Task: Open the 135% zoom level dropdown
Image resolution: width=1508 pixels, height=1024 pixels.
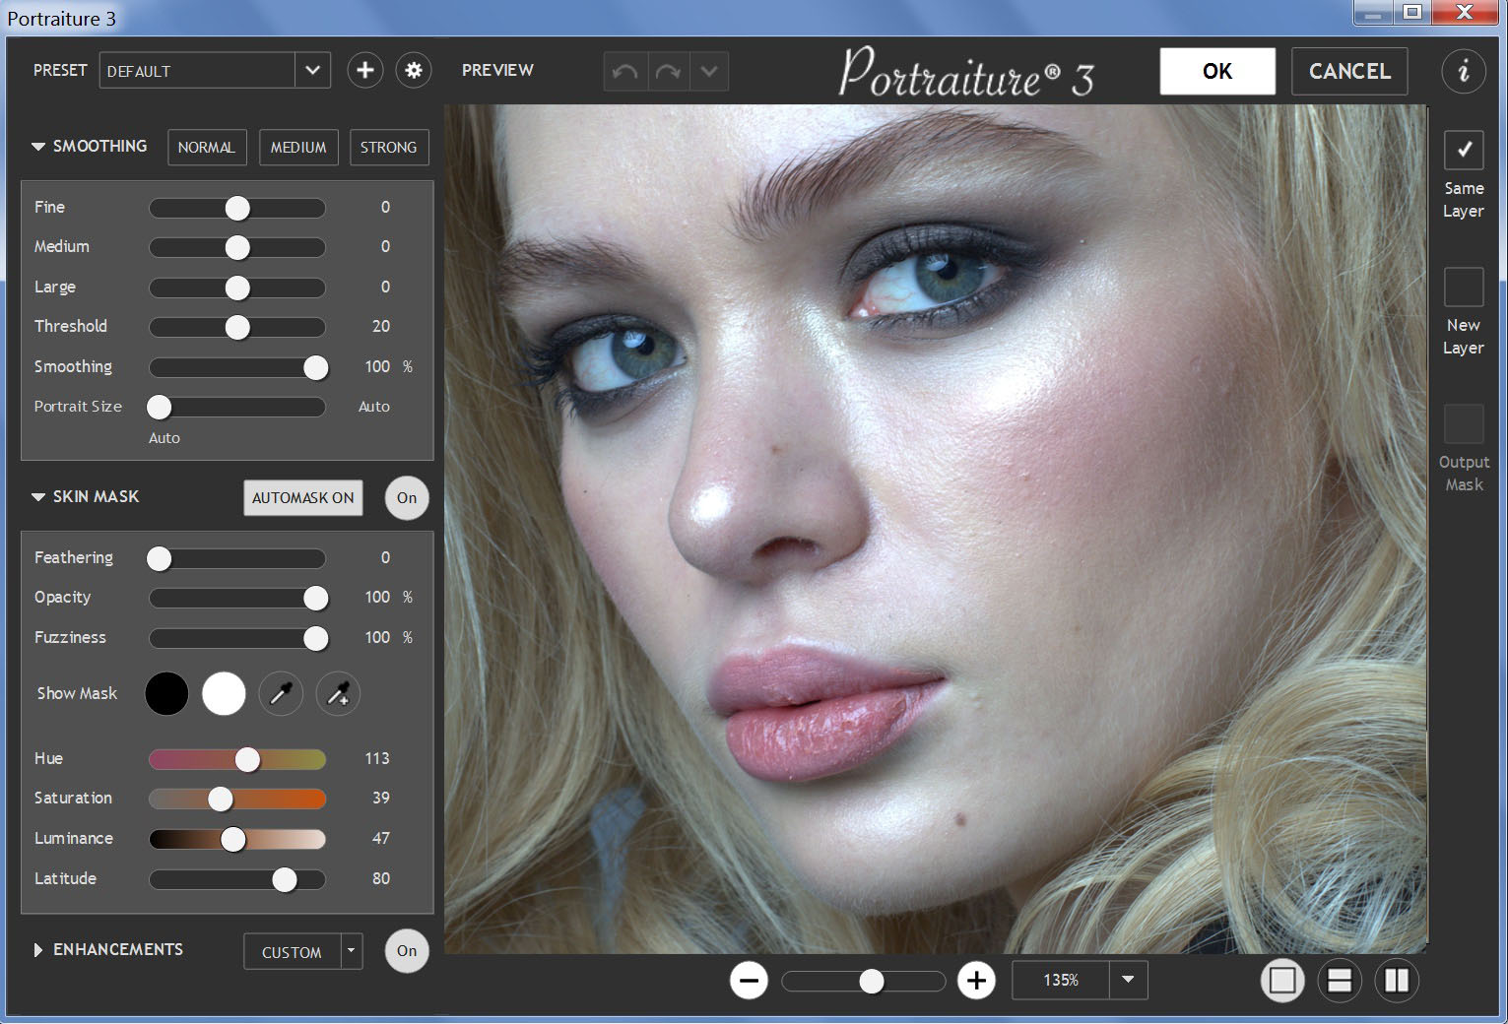Action: 1128,981
